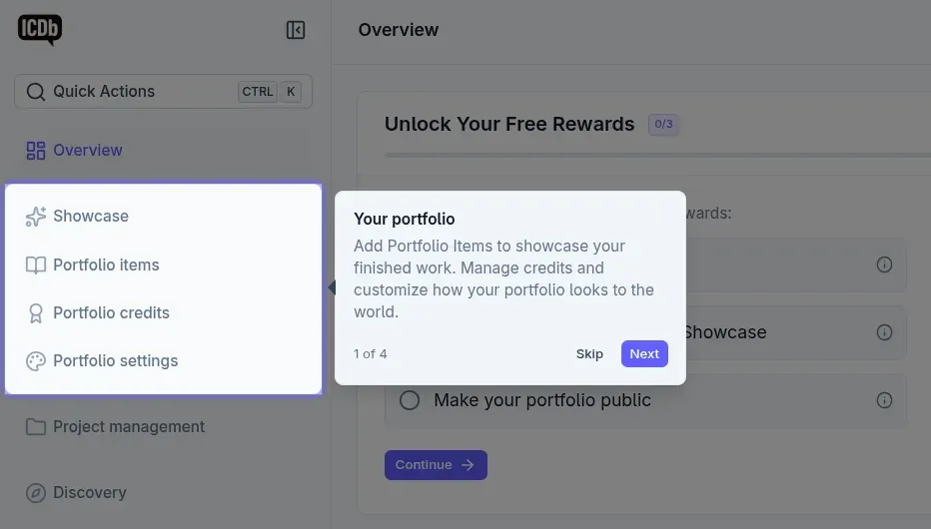The image size is (931, 529).
Task: Click the ICDb logo icon
Action: click(40, 29)
